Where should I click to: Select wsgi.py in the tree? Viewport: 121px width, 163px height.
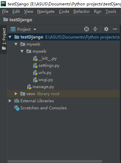[x=46, y=80]
